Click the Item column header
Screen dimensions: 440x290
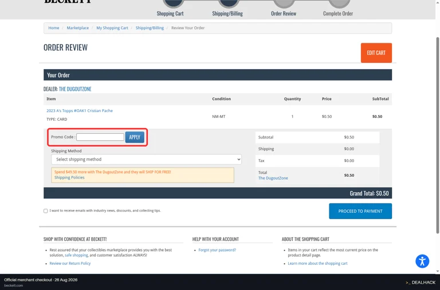(x=51, y=98)
